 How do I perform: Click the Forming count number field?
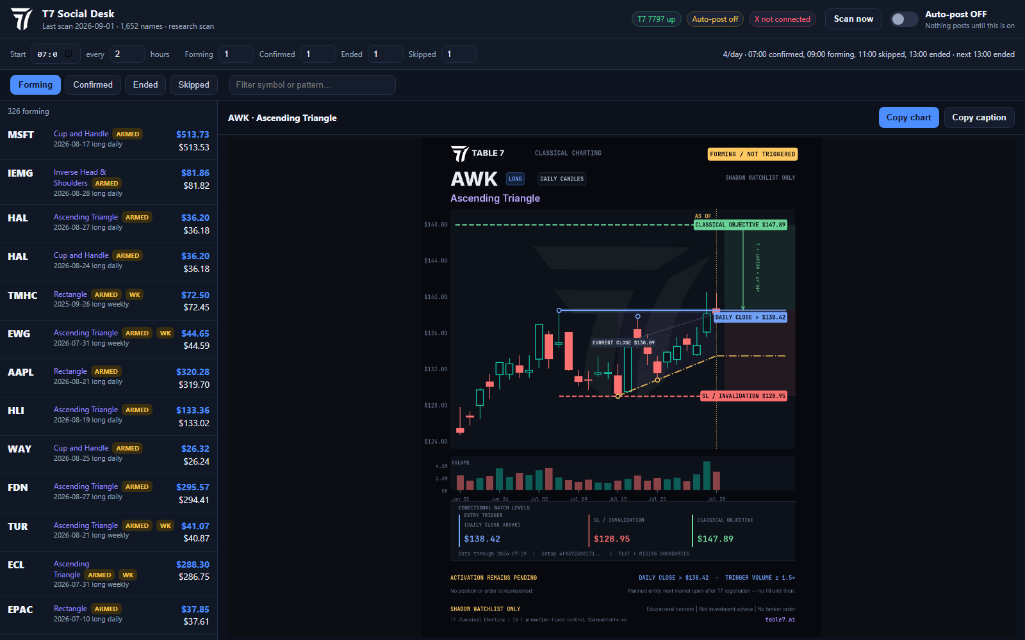pos(236,54)
